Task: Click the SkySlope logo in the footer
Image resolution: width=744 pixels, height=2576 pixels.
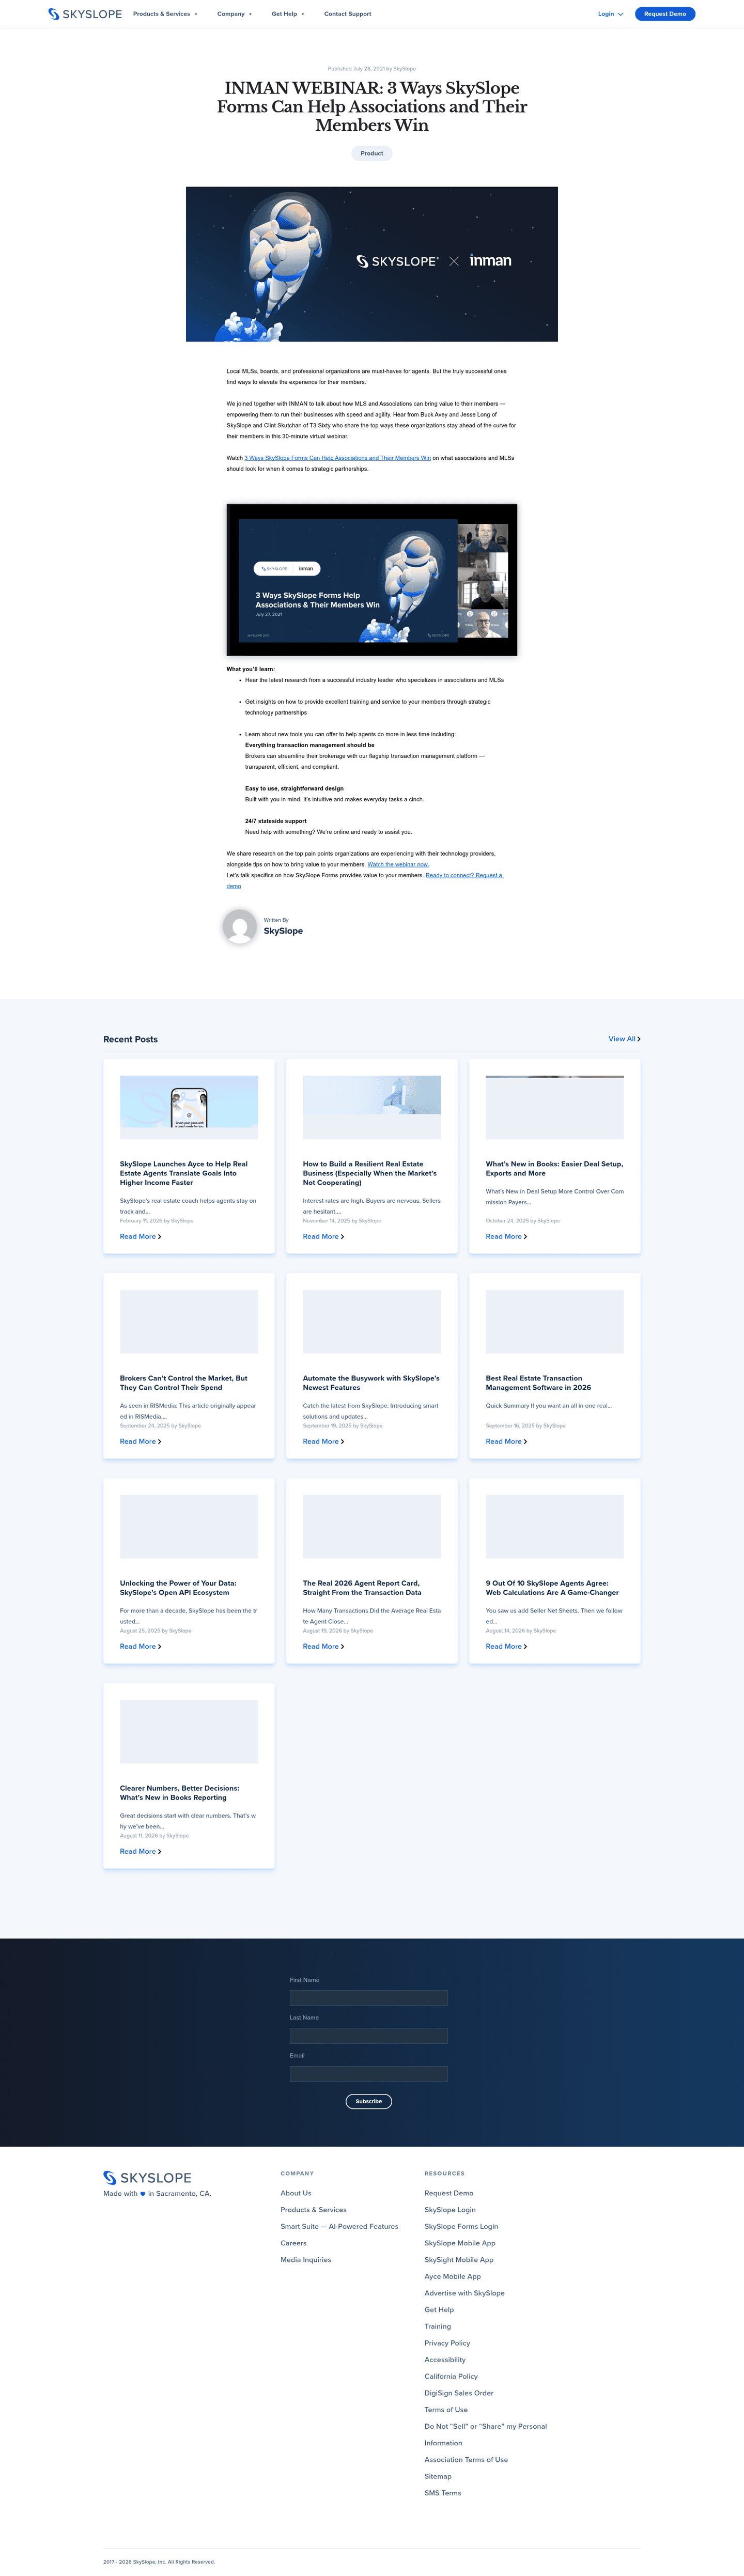Action: point(147,2177)
